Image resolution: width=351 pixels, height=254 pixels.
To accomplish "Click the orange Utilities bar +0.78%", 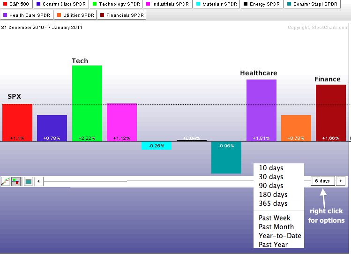I will (x=296, y=128).
